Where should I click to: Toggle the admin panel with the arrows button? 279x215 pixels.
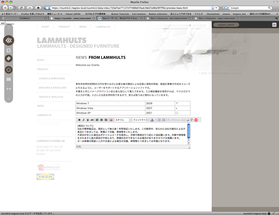[x=274, y=25]
